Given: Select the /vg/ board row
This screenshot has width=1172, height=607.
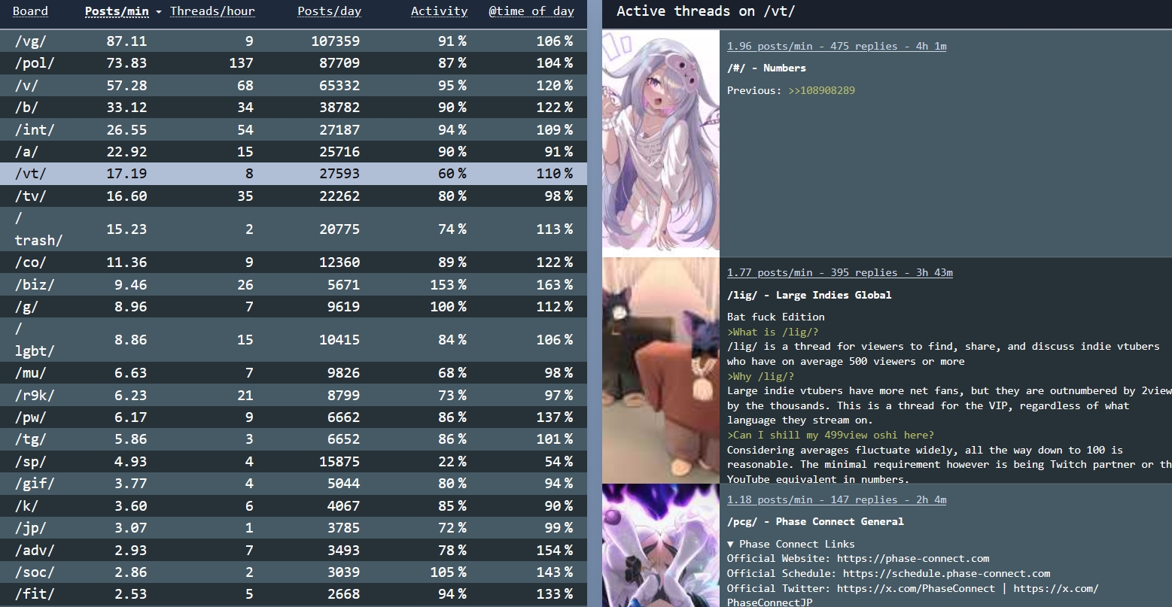Looking at the screenshot, I should (x=294, y=41).
